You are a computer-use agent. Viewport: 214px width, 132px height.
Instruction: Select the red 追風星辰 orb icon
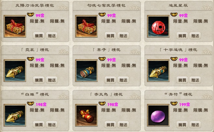tap(158, 26)
